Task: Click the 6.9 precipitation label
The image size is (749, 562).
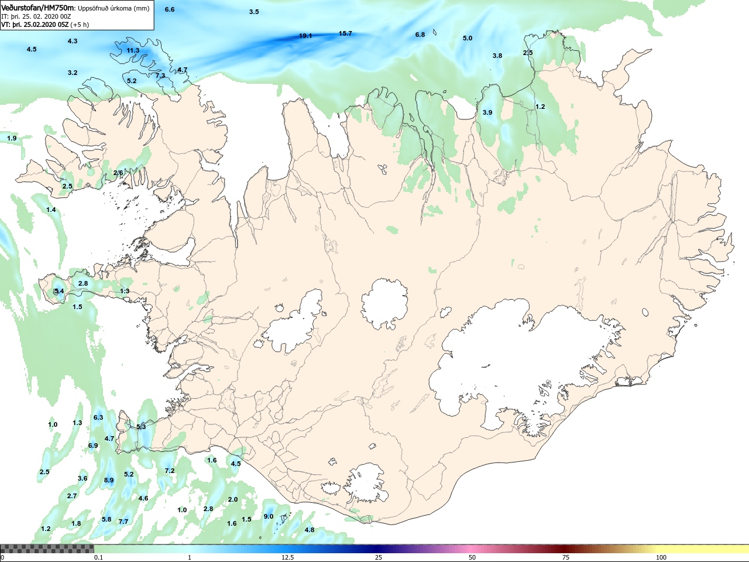Action: click(x=93, y=446)
